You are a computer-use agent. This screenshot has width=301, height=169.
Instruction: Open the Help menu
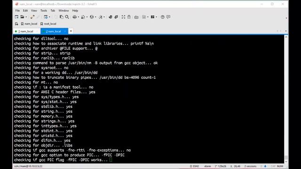pyautogui.click(x=75, y=10)
